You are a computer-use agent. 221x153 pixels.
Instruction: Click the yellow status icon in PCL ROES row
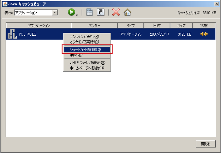(x=204, y=34)
